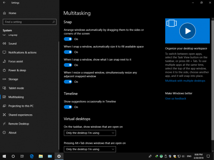Viewport: 214px width, 160px height.
Task: Click the Remote Desktop icon
Action: click(4, 124)
